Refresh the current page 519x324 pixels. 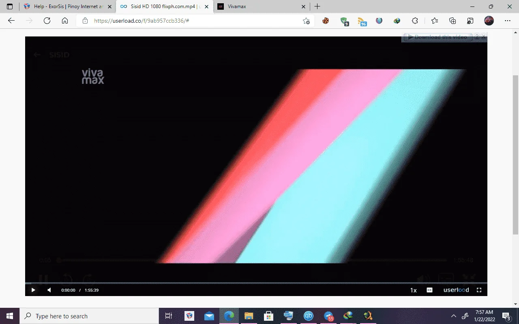pyautogui.click(x=47, y=21)
